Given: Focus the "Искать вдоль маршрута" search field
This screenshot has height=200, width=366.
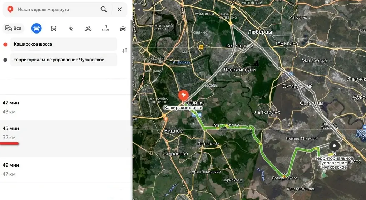Looking at the screenshot, I should click(x=57, y=10).
